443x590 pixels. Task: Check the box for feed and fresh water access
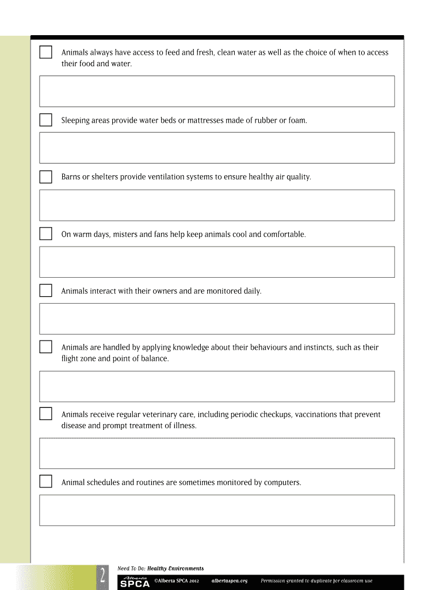(x=45, y=52)
